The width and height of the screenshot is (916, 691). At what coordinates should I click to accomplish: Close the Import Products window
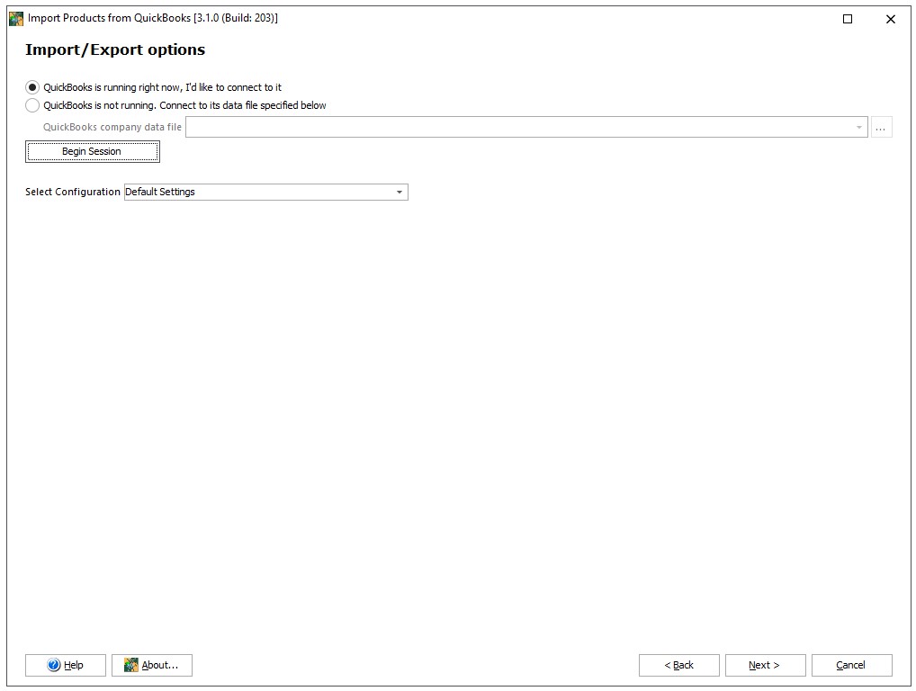click(890, 19)
